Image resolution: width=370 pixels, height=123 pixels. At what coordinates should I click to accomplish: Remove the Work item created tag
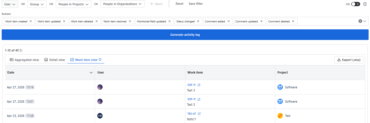coord(31,21)
